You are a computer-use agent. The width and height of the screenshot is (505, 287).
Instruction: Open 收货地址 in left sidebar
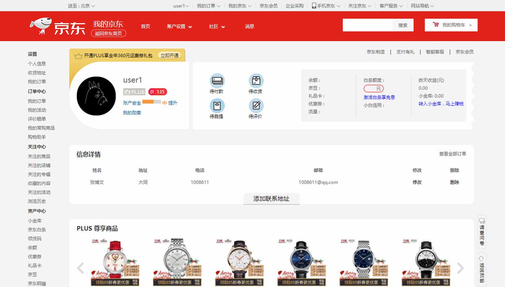pyautogui.click(x=37, y=73)
